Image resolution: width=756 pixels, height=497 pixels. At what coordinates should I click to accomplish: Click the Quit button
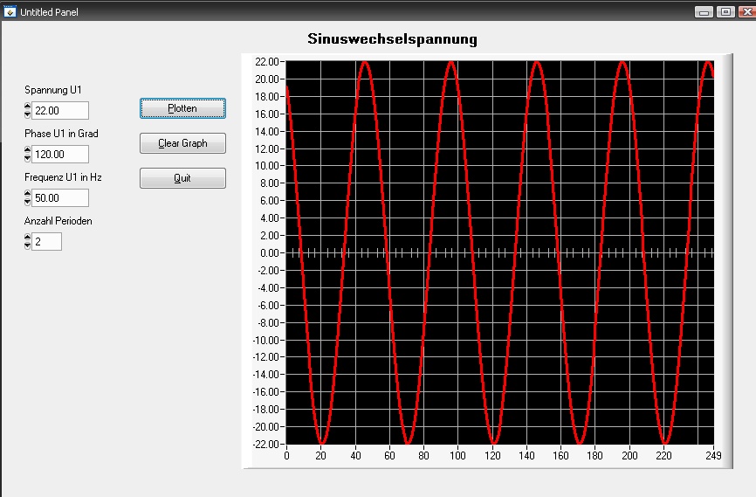coord(182,178)
